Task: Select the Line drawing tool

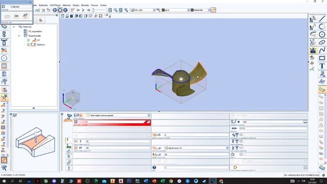Action: [322, 19]
